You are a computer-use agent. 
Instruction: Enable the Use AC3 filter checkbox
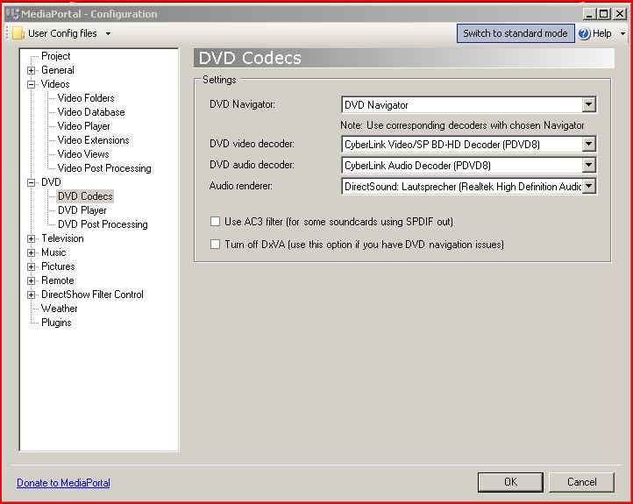pos(216,222)
